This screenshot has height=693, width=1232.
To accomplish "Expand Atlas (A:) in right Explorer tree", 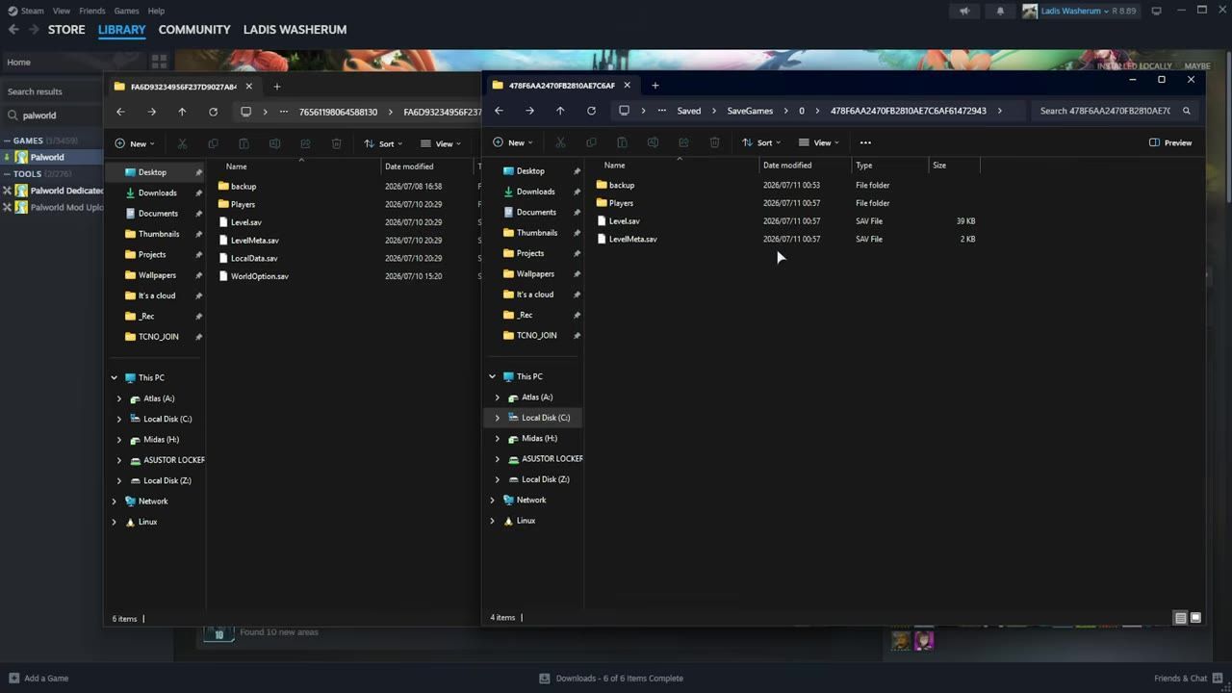I will 498,397.
